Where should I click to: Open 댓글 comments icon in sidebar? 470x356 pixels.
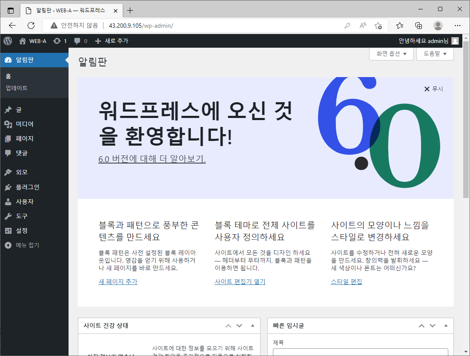pos(8,153)
